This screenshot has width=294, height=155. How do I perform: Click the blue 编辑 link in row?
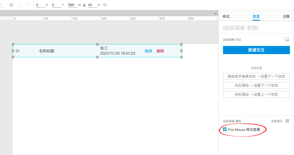[148, 51]
